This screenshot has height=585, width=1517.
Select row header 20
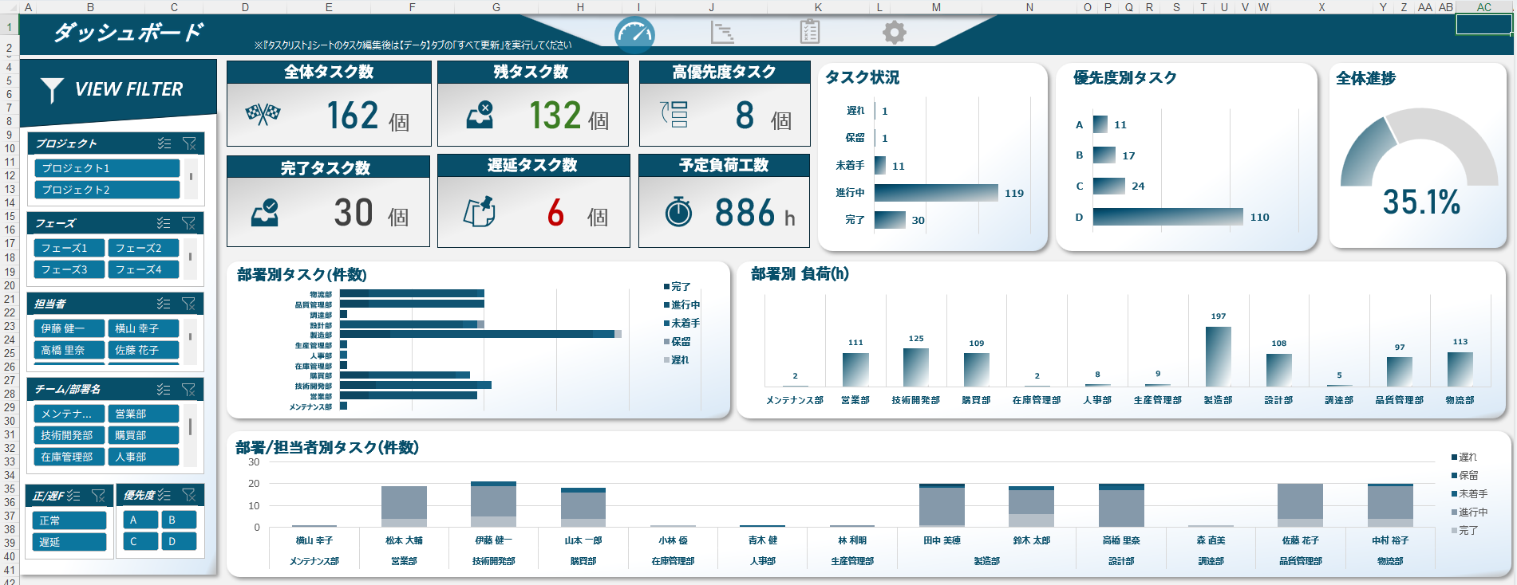pos(10,285)
